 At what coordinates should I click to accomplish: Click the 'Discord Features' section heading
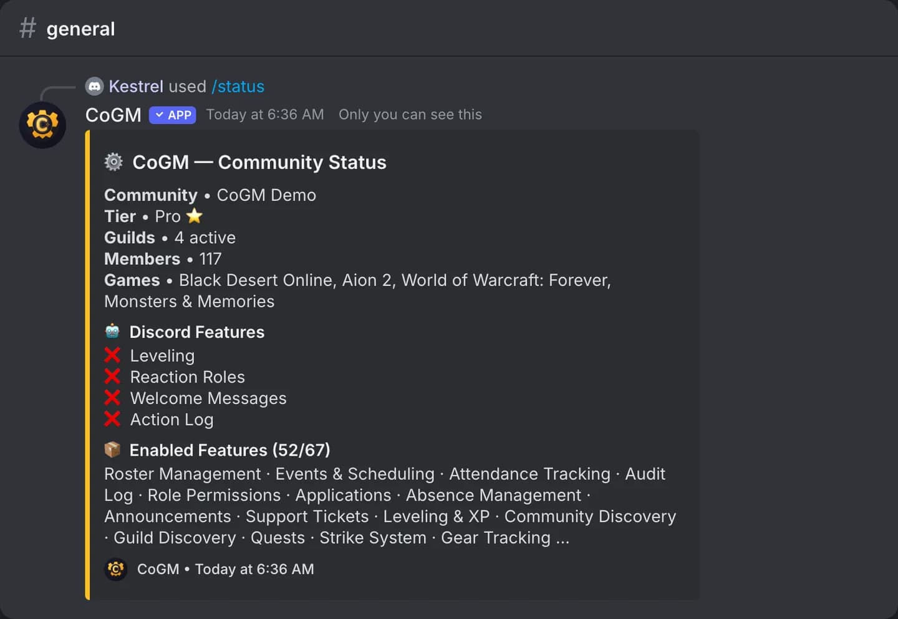(197, 332)
